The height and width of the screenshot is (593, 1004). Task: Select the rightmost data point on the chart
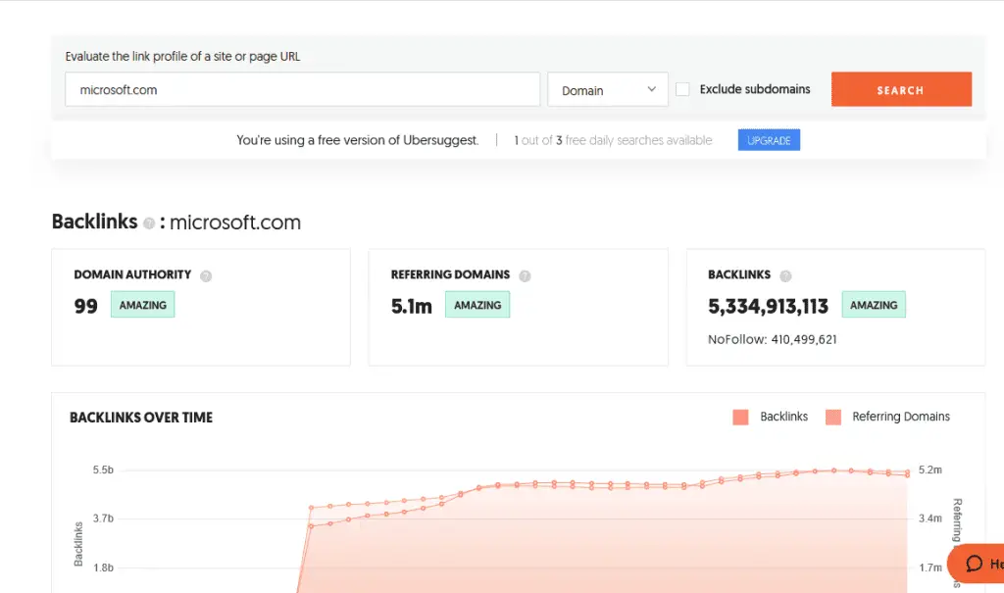tap(907, 472)
